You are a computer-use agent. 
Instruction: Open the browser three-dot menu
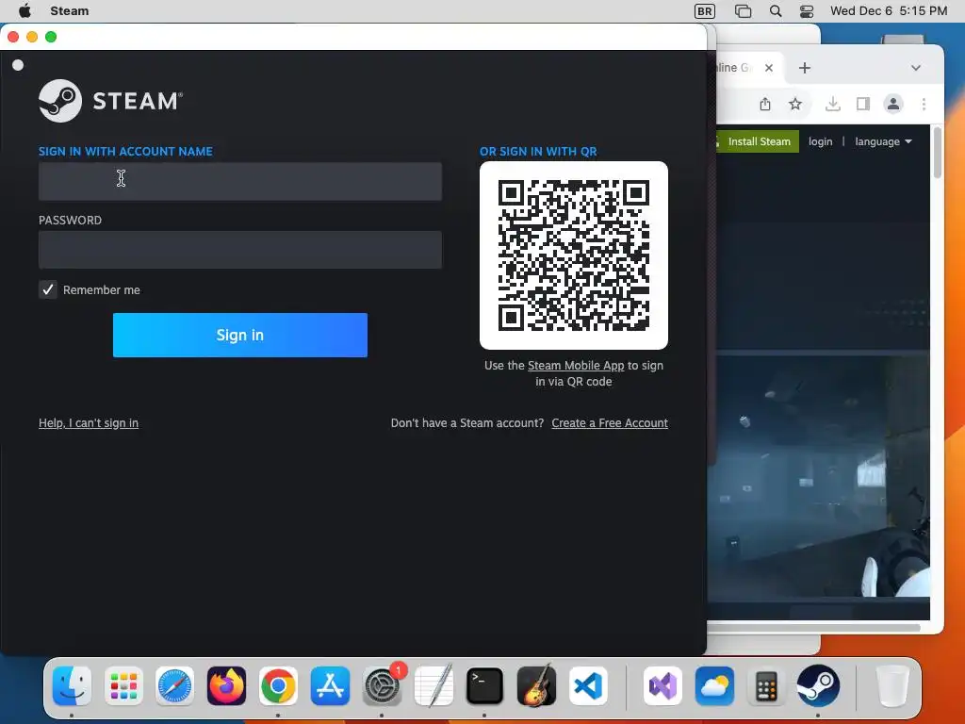coord(924,104)
